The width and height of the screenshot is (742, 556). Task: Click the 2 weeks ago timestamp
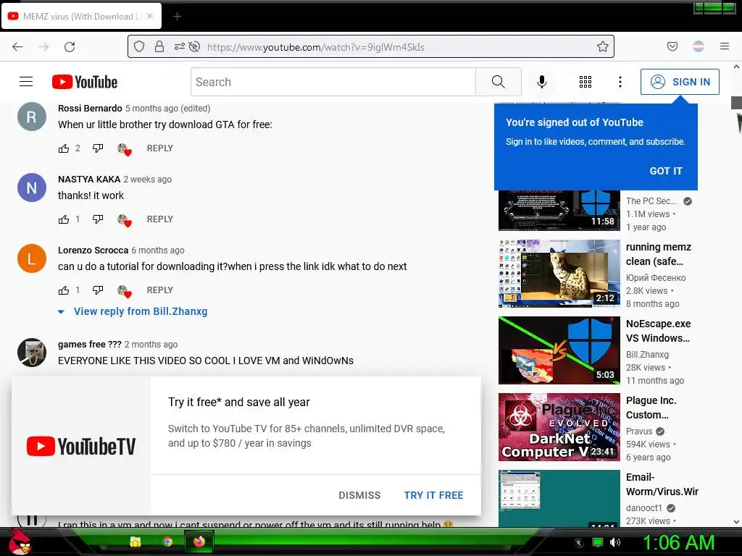click(148, 180)
